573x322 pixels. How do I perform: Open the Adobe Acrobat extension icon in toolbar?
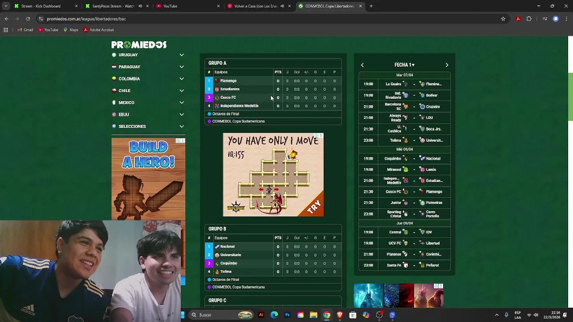pos(518,19)
